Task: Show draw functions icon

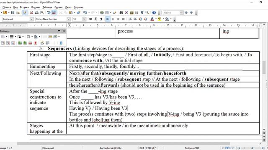Action: point(114,12)
